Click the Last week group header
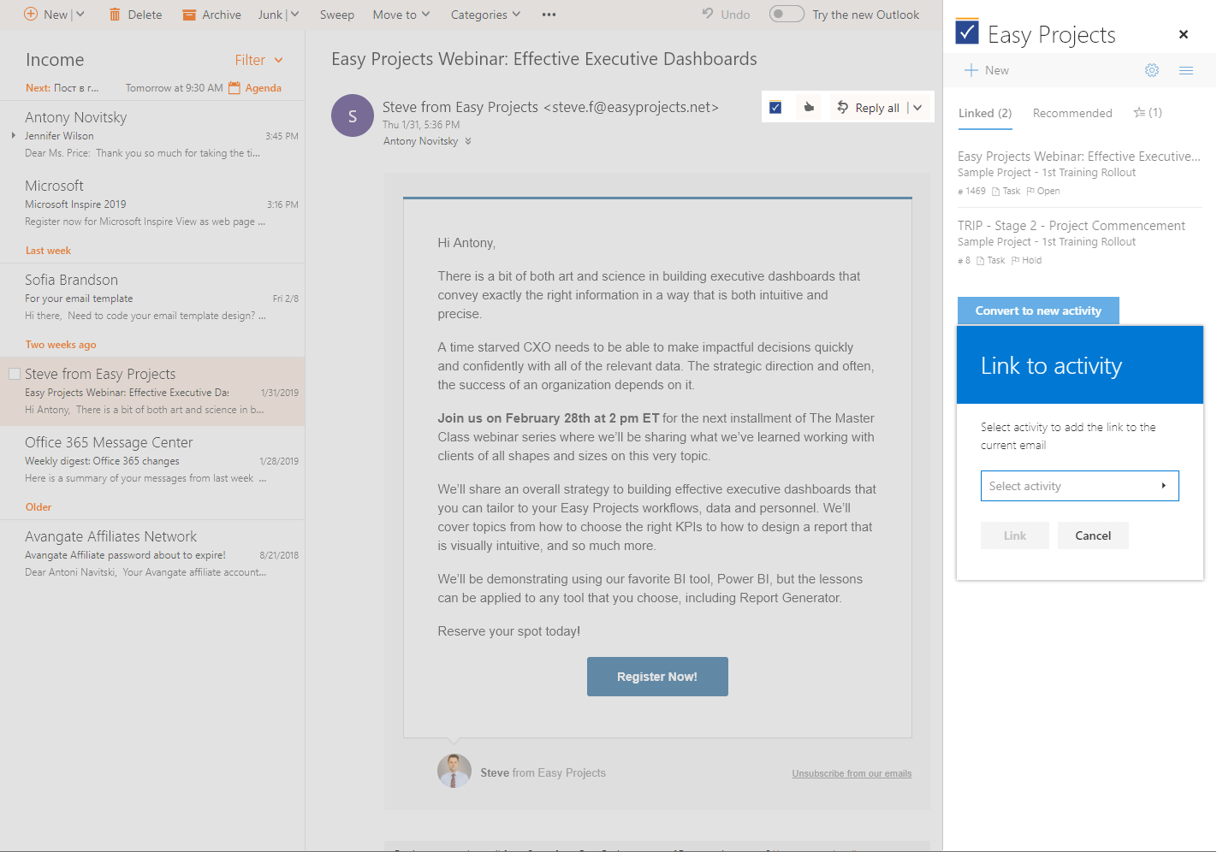1217x852 pixels. click(x=48, y=251)
